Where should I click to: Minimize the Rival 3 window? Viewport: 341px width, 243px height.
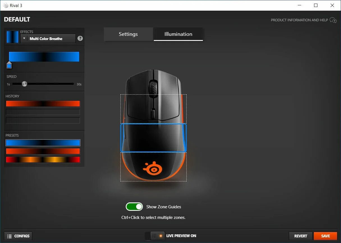click(299, 5)
